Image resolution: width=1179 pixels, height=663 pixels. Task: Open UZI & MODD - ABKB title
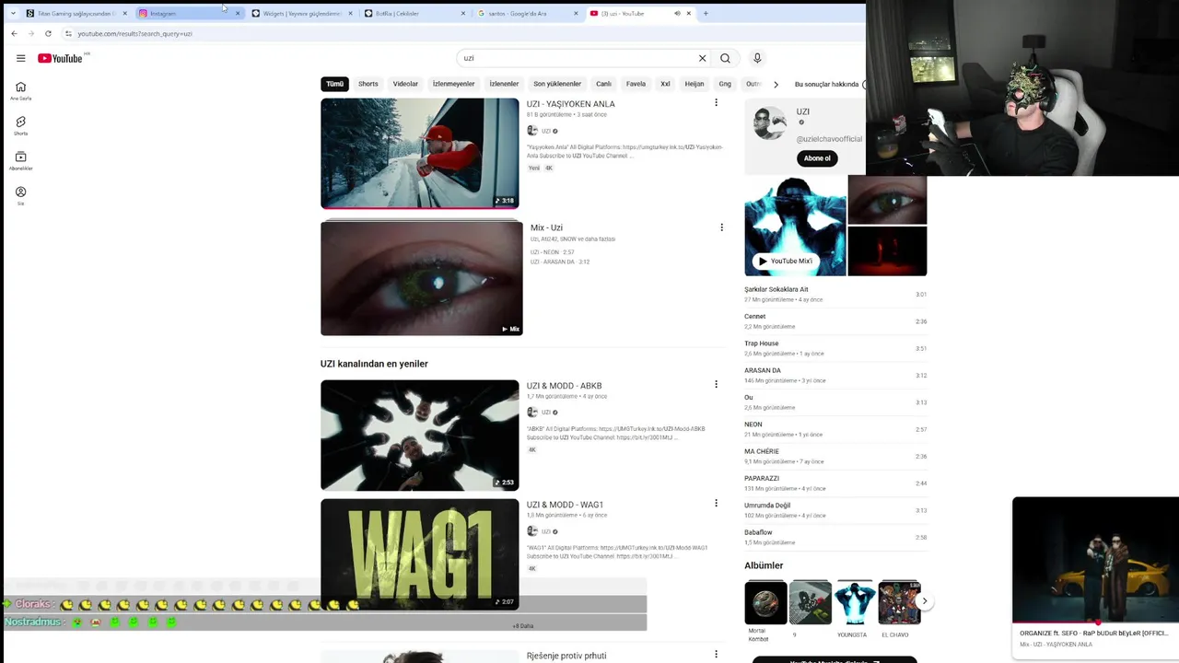tap(564, 386)
